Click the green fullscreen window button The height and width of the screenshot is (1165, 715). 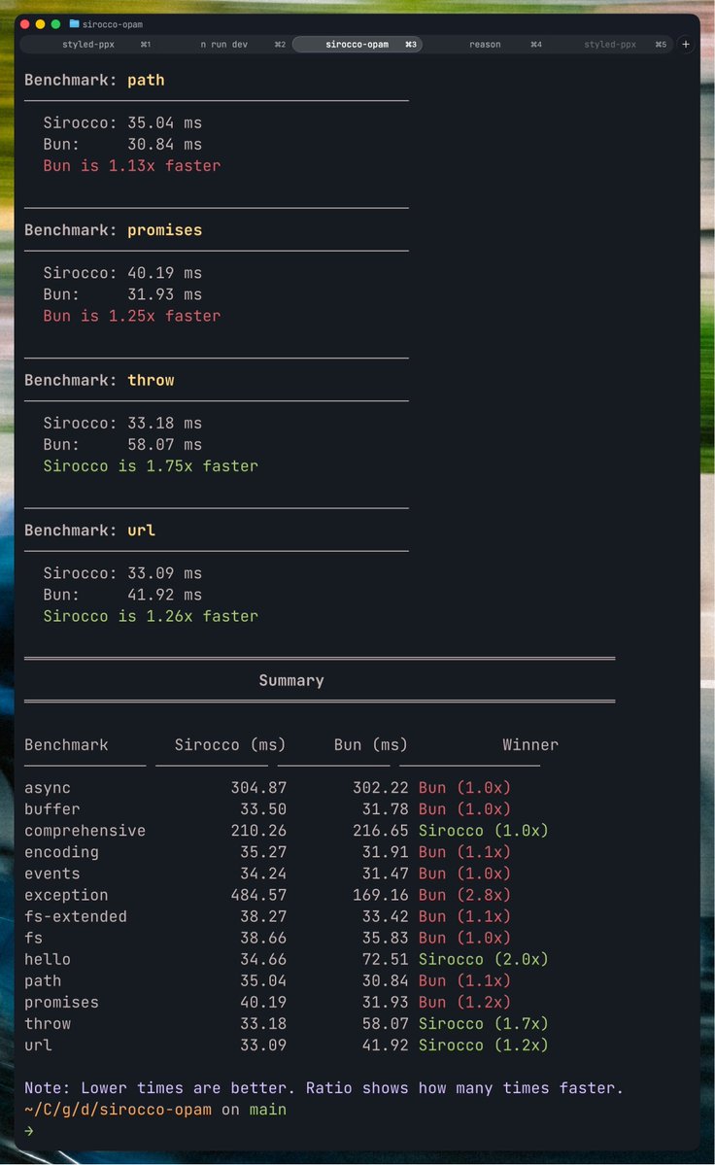click(55, 24)
